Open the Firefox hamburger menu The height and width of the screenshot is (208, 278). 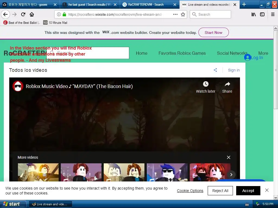coord(273,14)
